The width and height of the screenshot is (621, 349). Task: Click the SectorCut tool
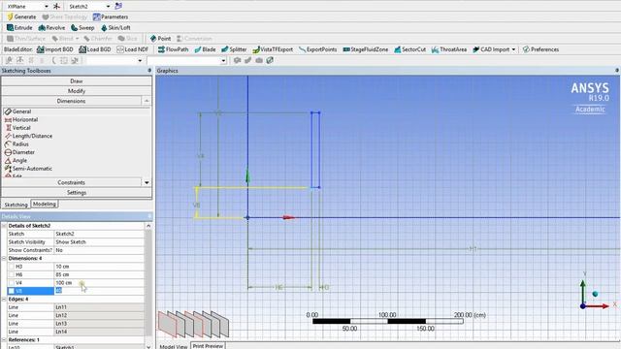click(409, 49)
